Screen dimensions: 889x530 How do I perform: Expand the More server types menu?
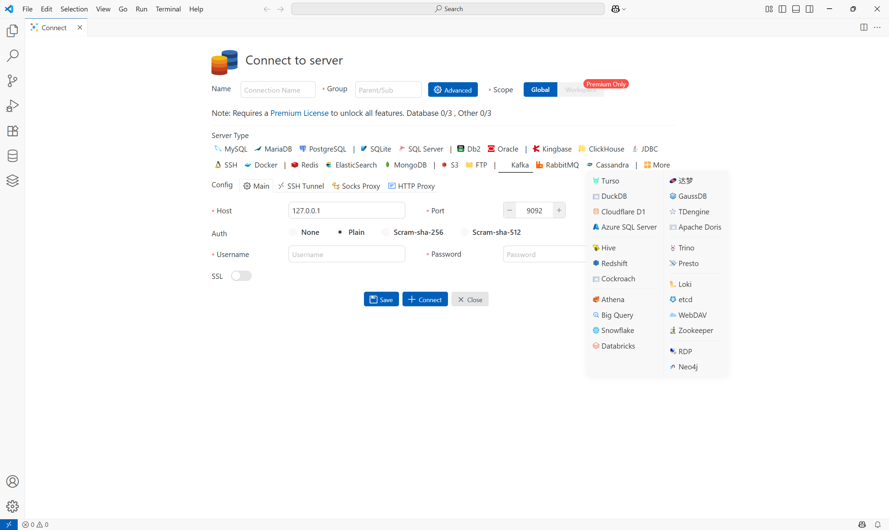(657, 165)
